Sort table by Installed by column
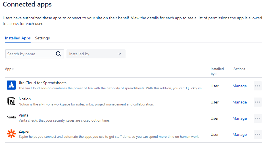271x146 pixels. (x=217, y=71)
